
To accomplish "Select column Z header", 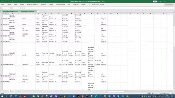I will [x=170, y=13].
